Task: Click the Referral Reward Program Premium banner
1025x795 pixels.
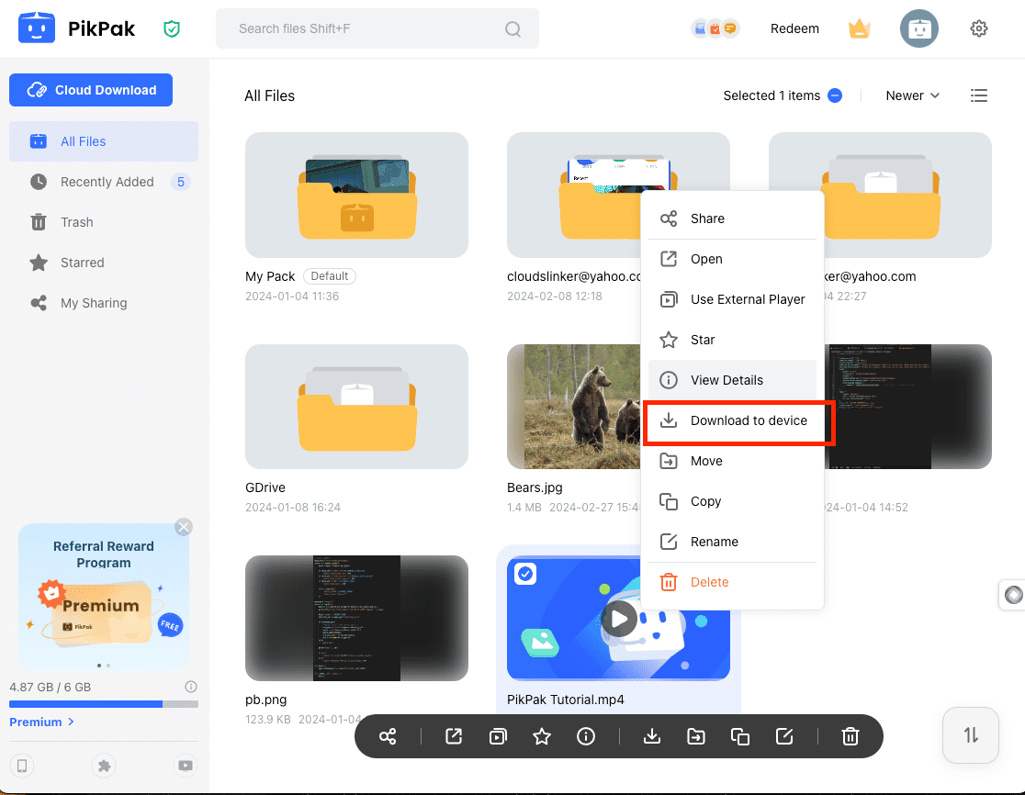Action: [103, 596]
